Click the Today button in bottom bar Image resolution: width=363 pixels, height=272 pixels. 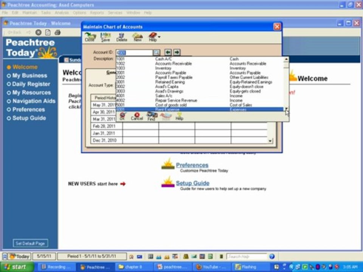(20, 256)
